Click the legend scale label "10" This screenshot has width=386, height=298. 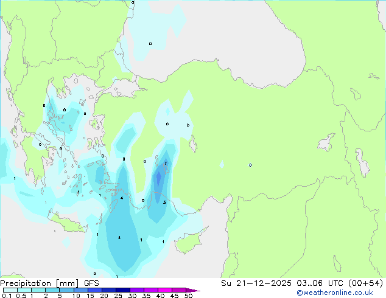pos(76,296)
